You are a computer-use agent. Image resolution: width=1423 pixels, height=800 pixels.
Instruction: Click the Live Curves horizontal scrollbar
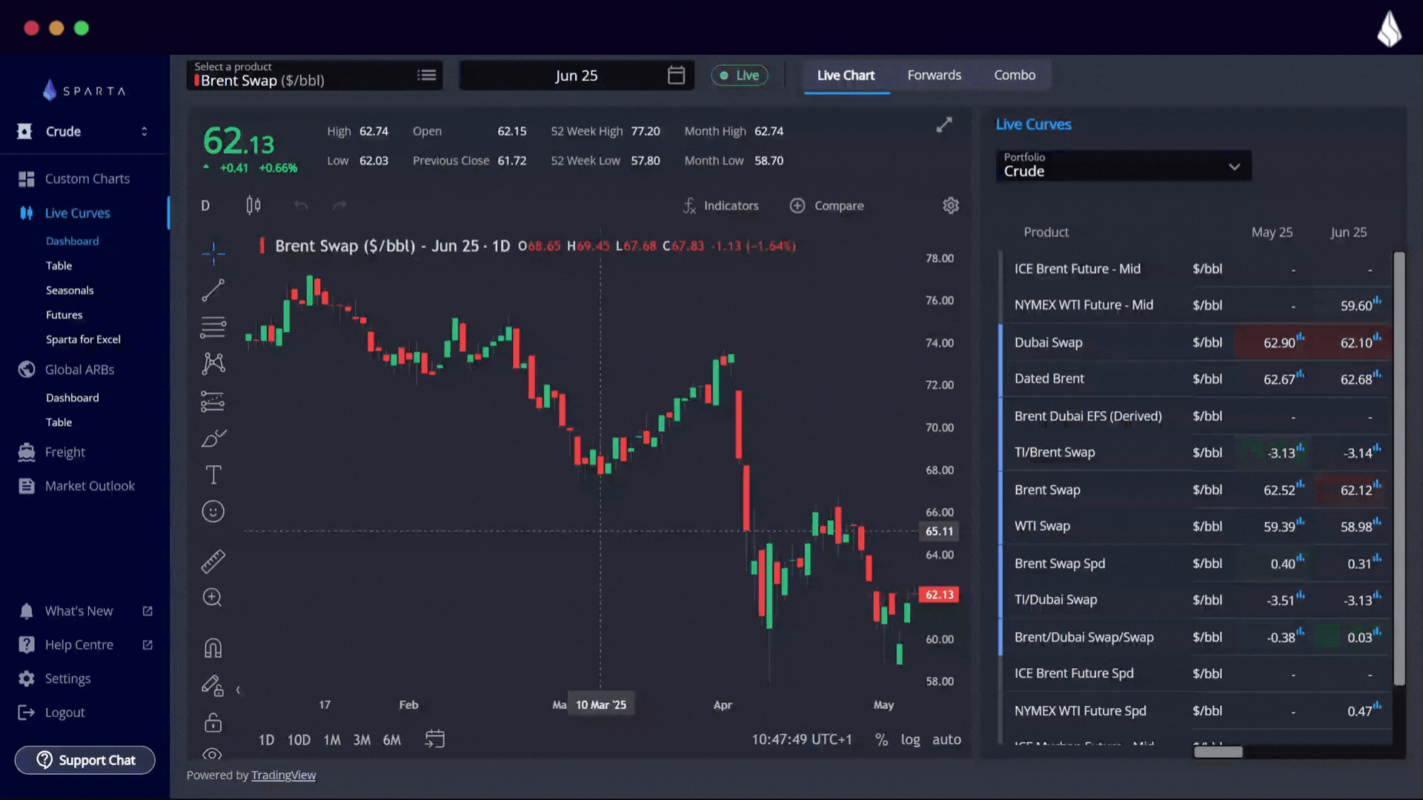click(1218, 752)
